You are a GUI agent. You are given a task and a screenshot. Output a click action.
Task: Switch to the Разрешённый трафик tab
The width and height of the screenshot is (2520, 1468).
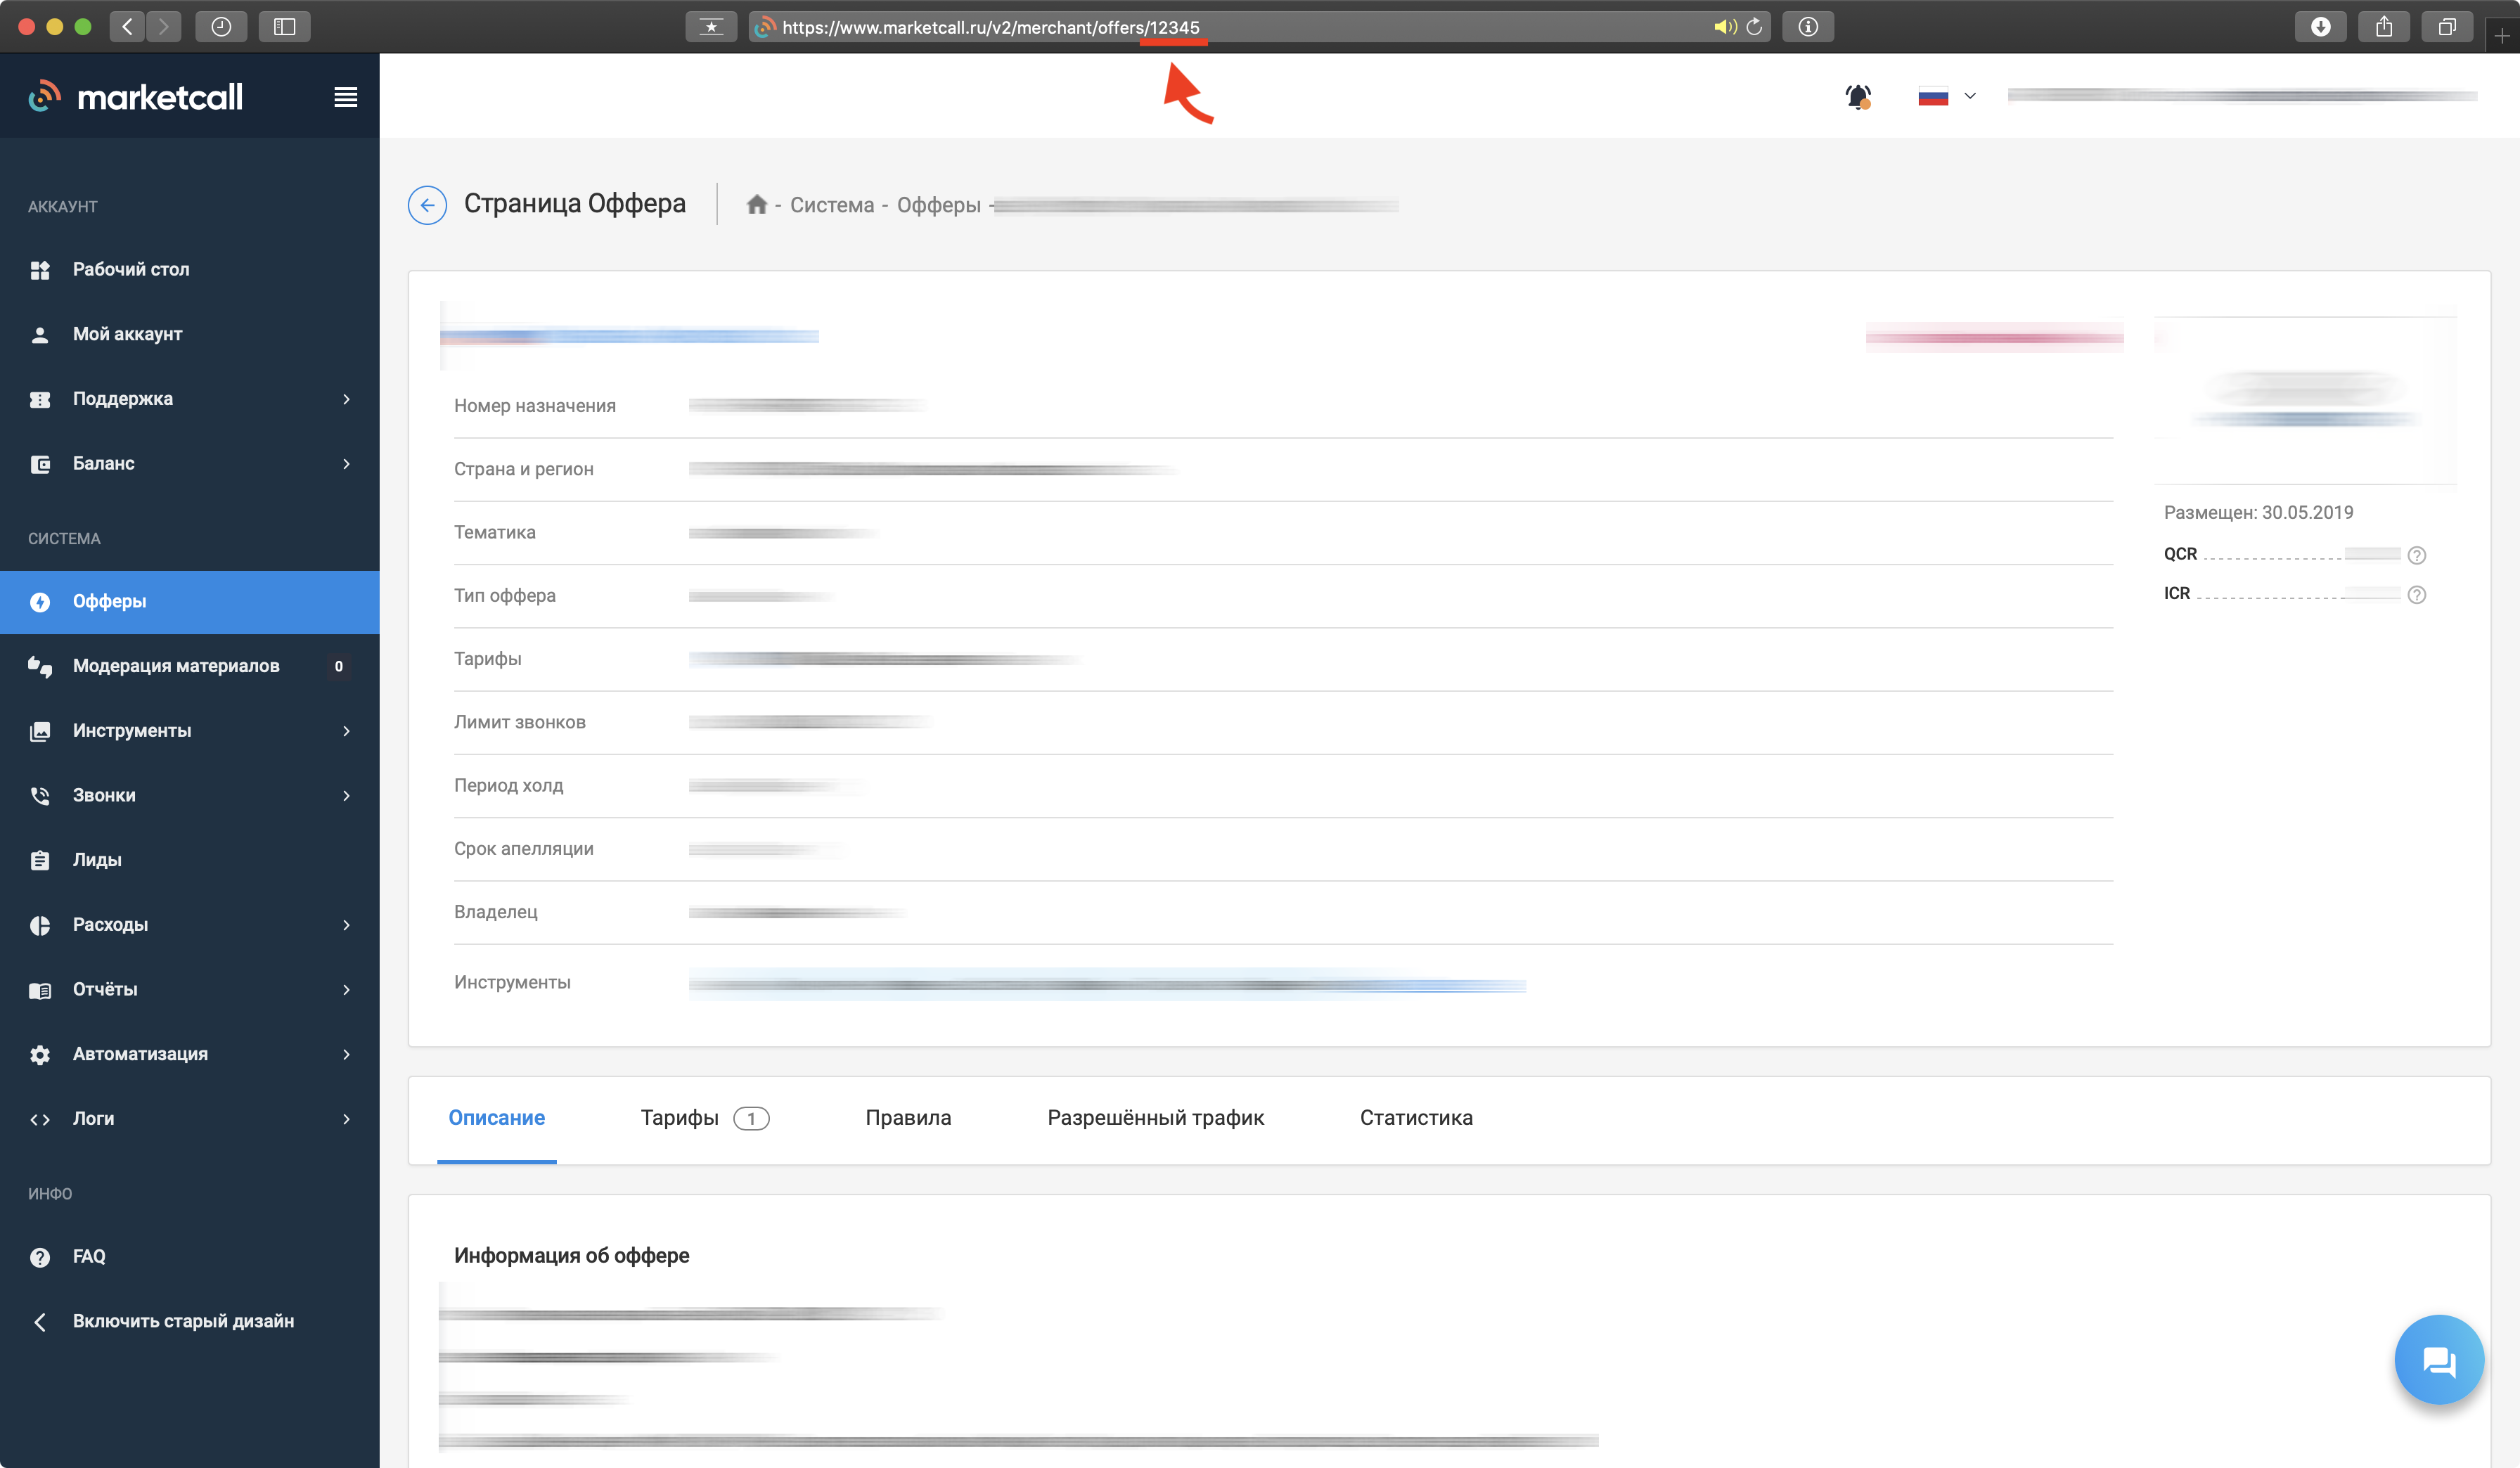coord(1155,1118)
